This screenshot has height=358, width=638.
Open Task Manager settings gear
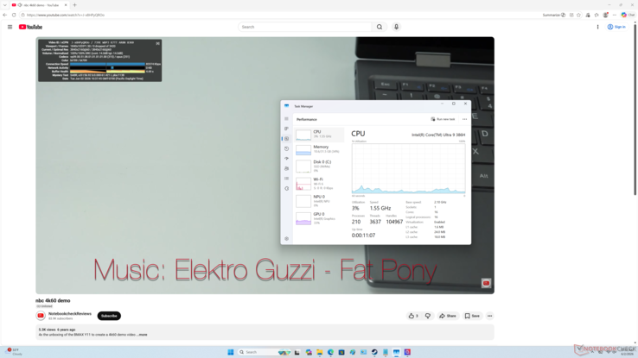[286, 239]
